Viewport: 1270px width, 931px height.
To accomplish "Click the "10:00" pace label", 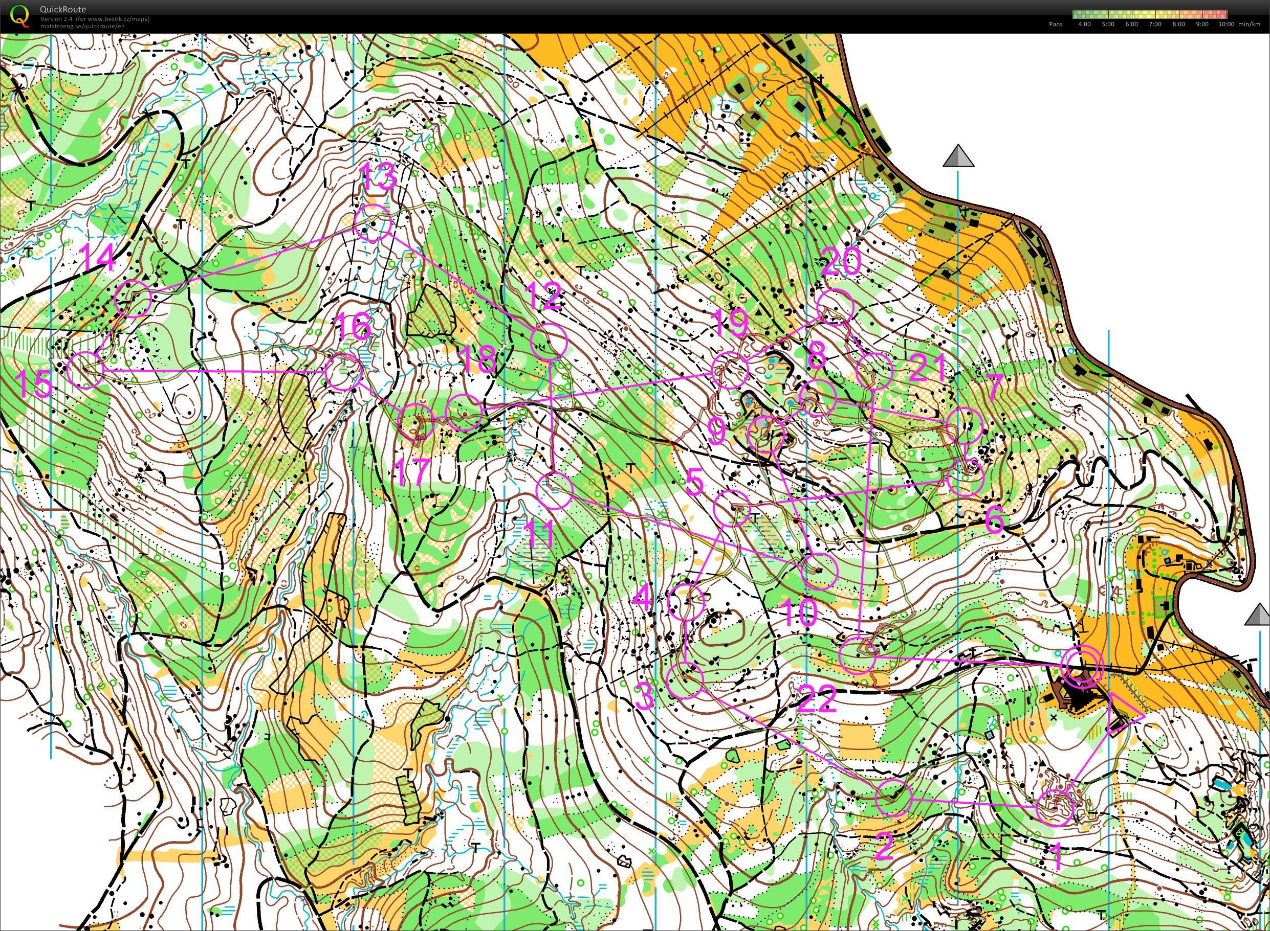I will pyautogui.click(x=1225, y=24).
